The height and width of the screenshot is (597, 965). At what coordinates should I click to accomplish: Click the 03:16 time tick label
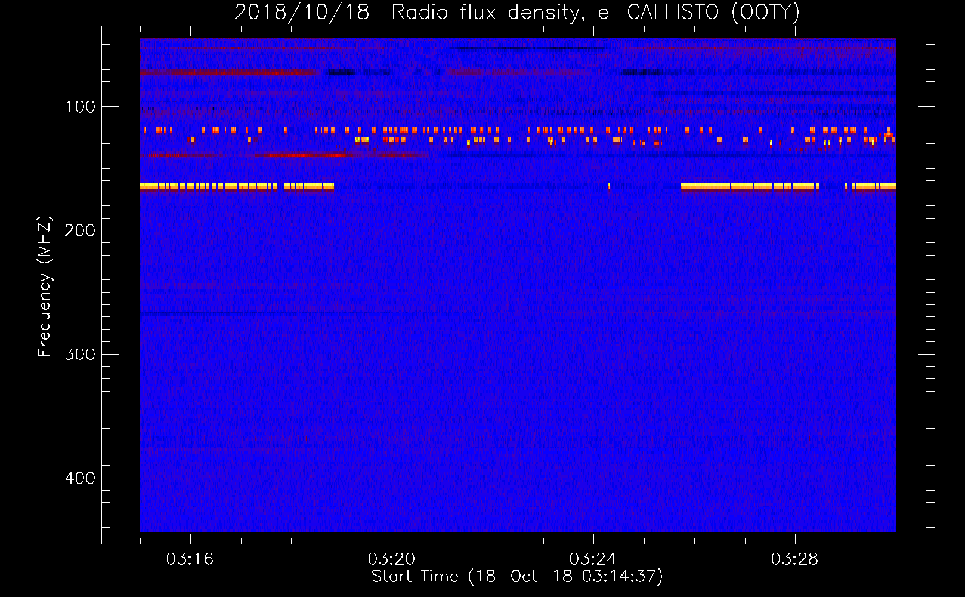point(190,559)
